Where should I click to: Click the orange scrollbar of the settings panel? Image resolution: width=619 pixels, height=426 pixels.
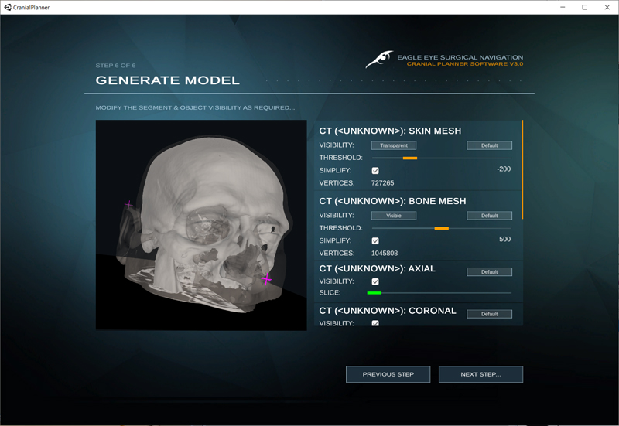click(522, 169)
